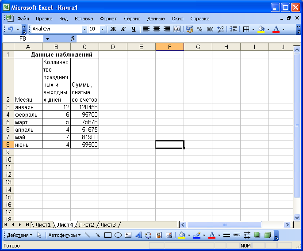303x251 pixels.
Task: Click the Undo toolbar icon
Action: click(11, 29)
